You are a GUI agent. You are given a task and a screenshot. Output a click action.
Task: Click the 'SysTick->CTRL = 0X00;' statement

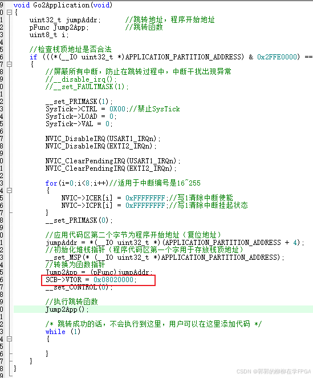click(86, 109)
